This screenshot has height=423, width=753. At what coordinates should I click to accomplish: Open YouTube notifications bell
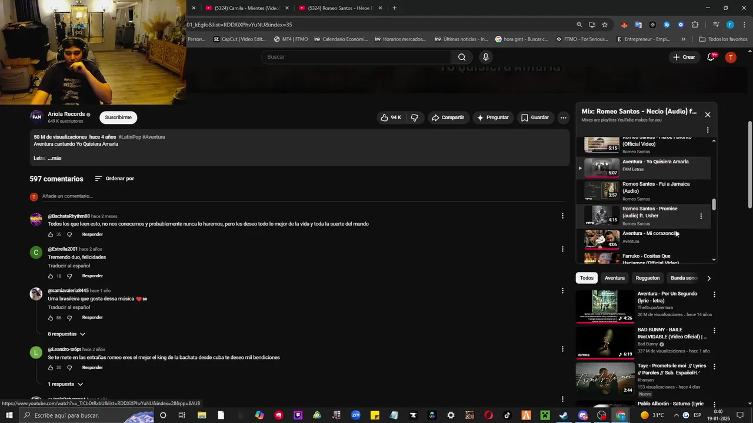711,57
